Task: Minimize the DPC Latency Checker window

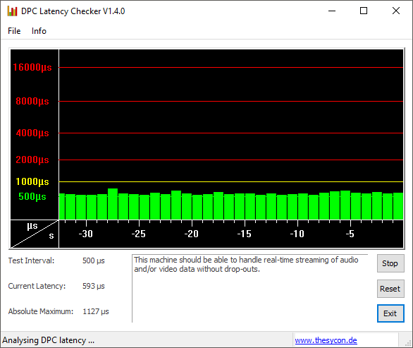Action: (332, 11)
